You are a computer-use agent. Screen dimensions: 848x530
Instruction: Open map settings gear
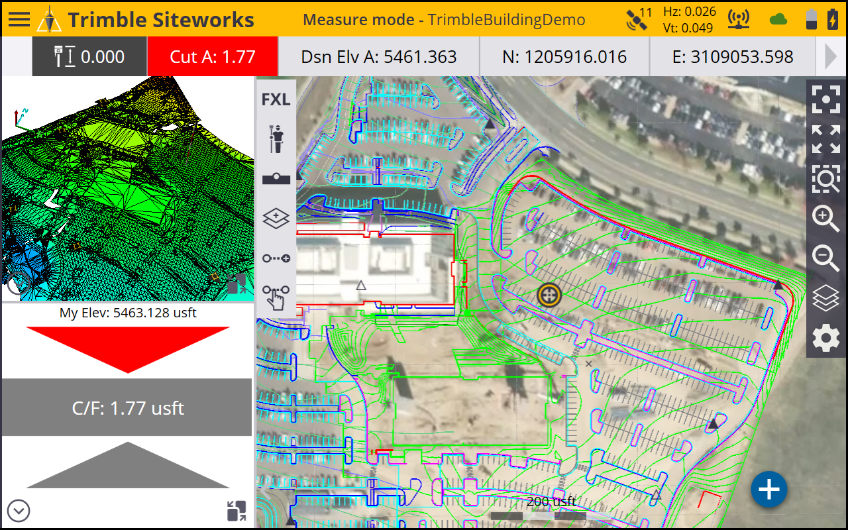825,339
